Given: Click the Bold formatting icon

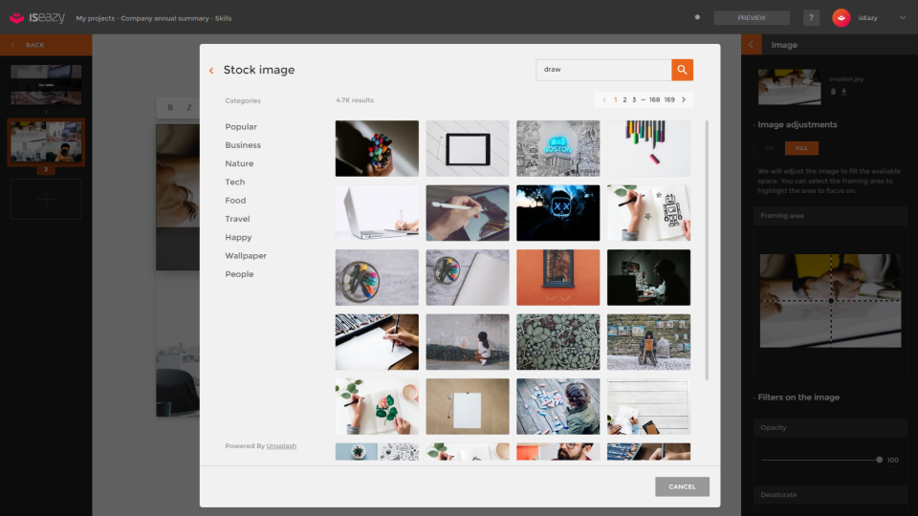Looking at the screenshot, I should 170,108.
